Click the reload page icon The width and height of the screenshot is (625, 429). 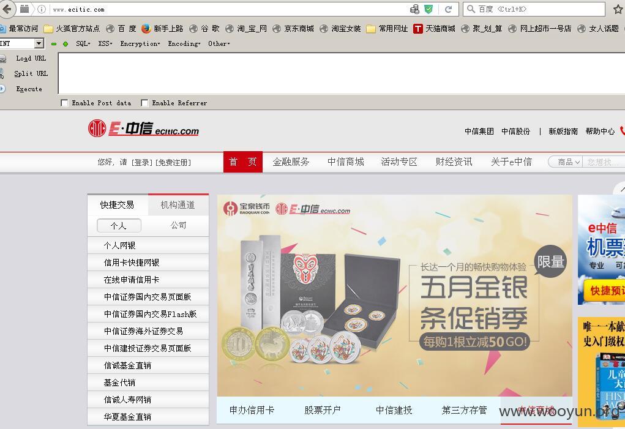[x=449, y=9]
